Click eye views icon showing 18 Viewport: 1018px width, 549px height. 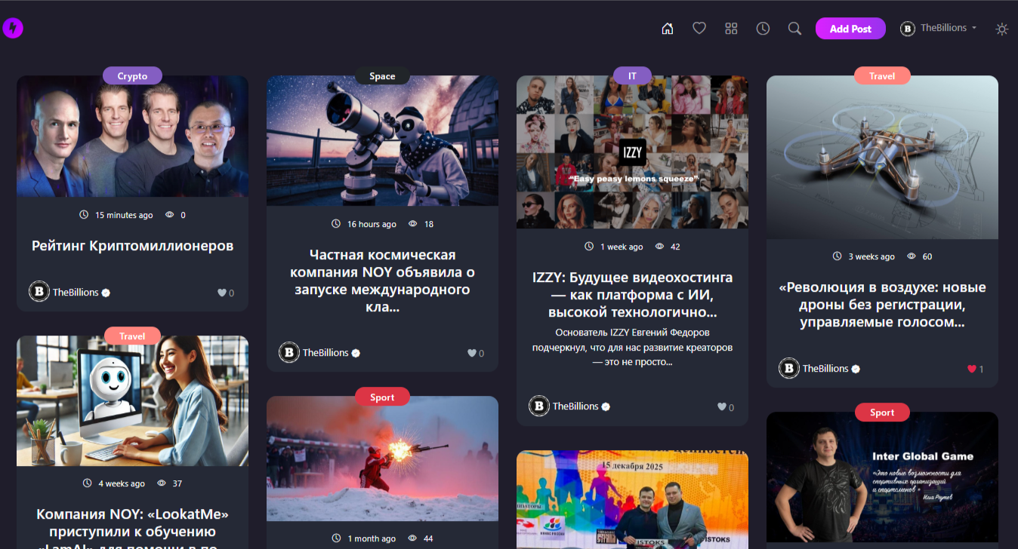(413, 224)
